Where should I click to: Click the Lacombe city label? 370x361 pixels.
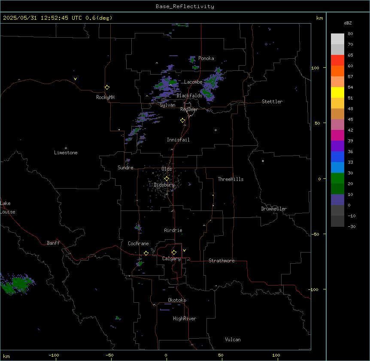point(193,82)
